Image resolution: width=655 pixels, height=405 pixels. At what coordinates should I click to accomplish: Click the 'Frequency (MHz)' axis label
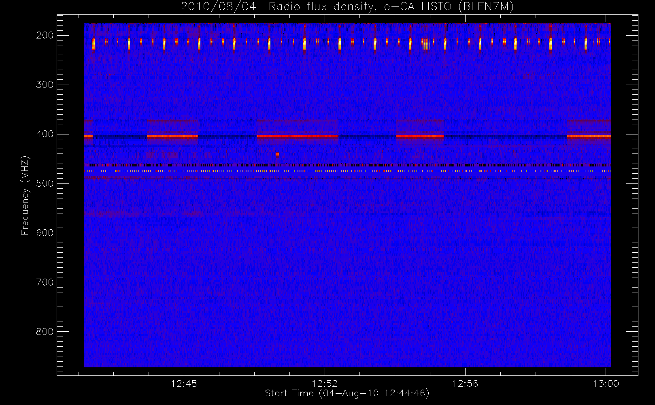pos(25,195)
